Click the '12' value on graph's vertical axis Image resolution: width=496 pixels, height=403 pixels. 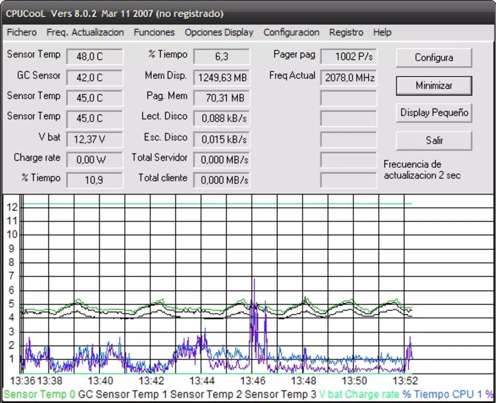click(12, 207)
